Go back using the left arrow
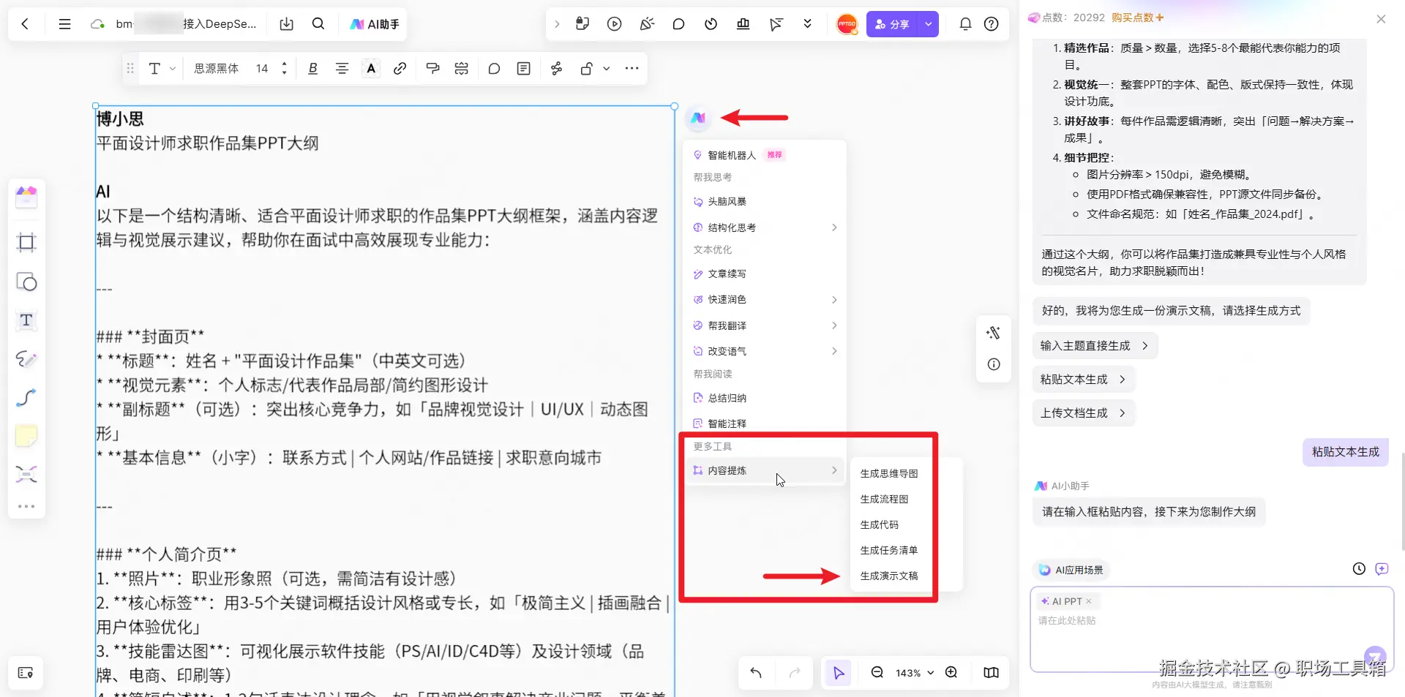 click(x=25, y=24)
